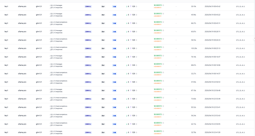Select timestamp 2026/04/18 23:55:41
This screenshot has height=136, width=255.
(x=212, y=107)
